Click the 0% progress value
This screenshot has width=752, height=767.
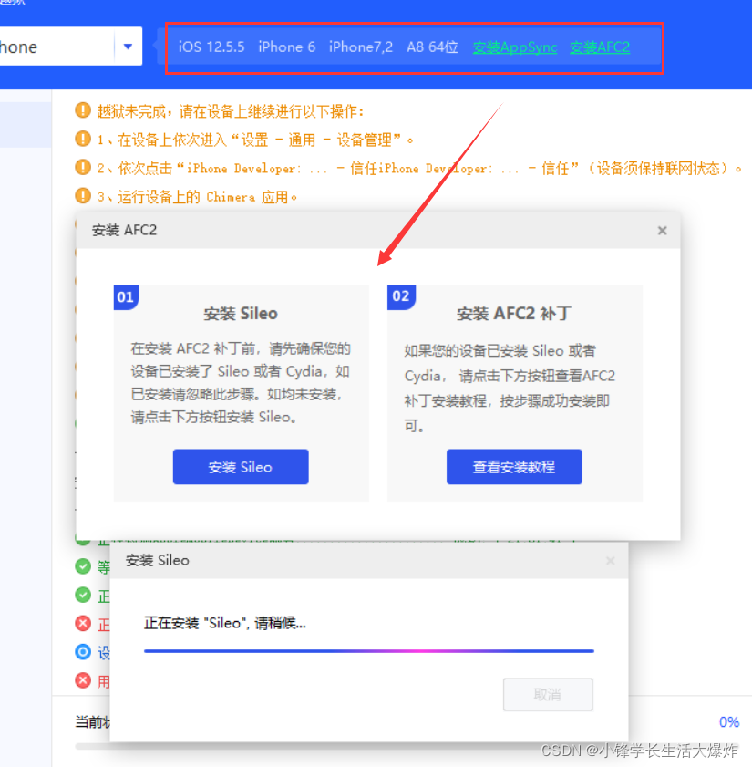pos(729,722)
